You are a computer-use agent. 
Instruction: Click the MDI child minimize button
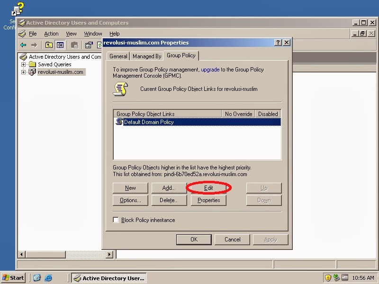pos(354,34)
